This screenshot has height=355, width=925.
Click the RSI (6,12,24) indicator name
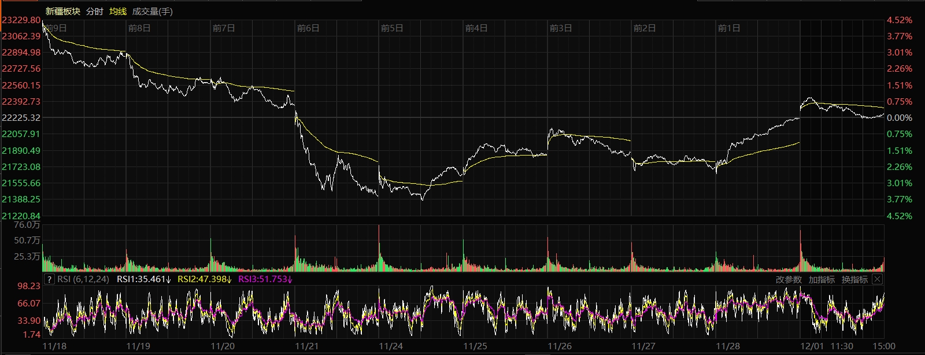(83, 280)
